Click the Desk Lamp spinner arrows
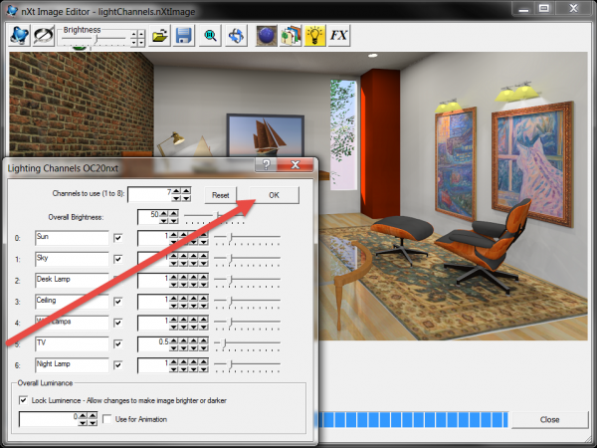Screen dimensions: 597x448 coord(188,281)
